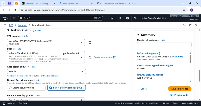Click the AWS logo home icon

tap(5, 18)
